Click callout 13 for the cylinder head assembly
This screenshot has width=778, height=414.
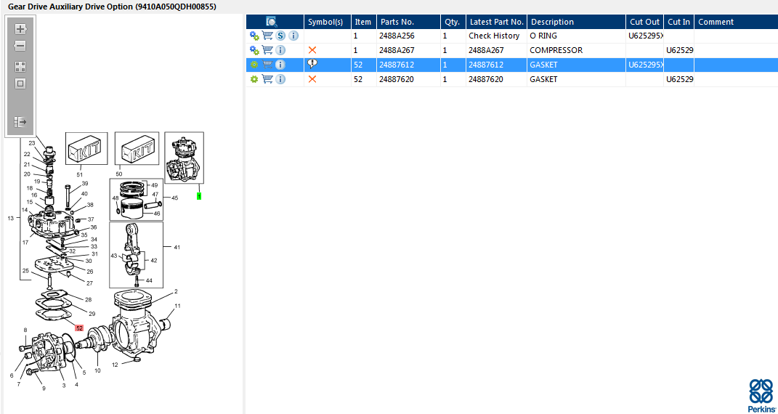[11, 218]
